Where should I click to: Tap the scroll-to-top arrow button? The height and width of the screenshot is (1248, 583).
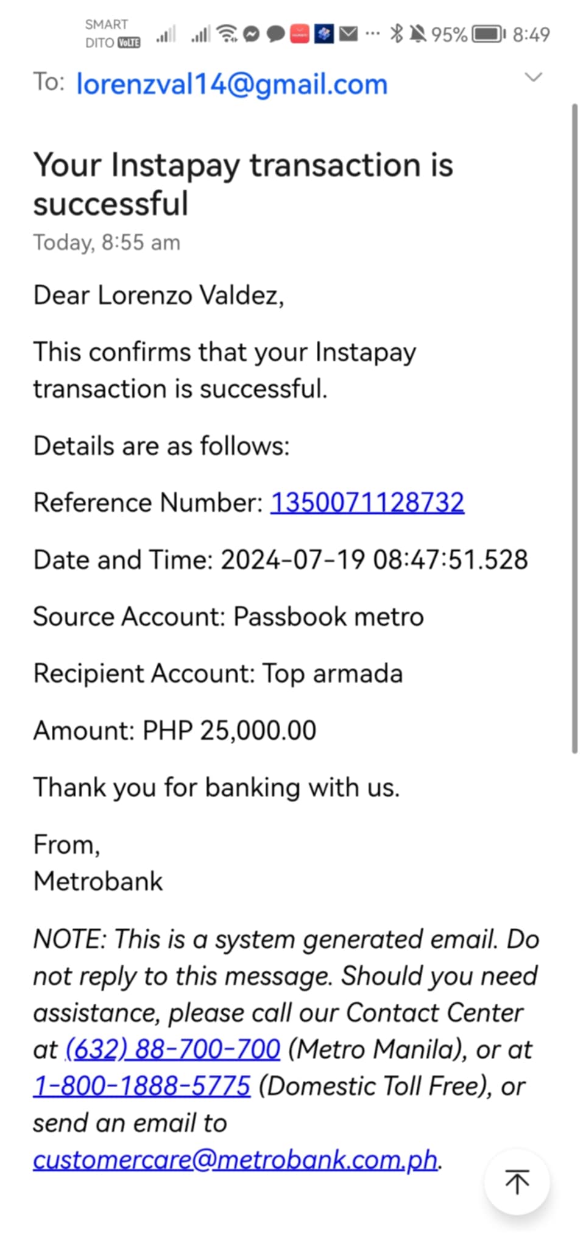click(517, 1182)
